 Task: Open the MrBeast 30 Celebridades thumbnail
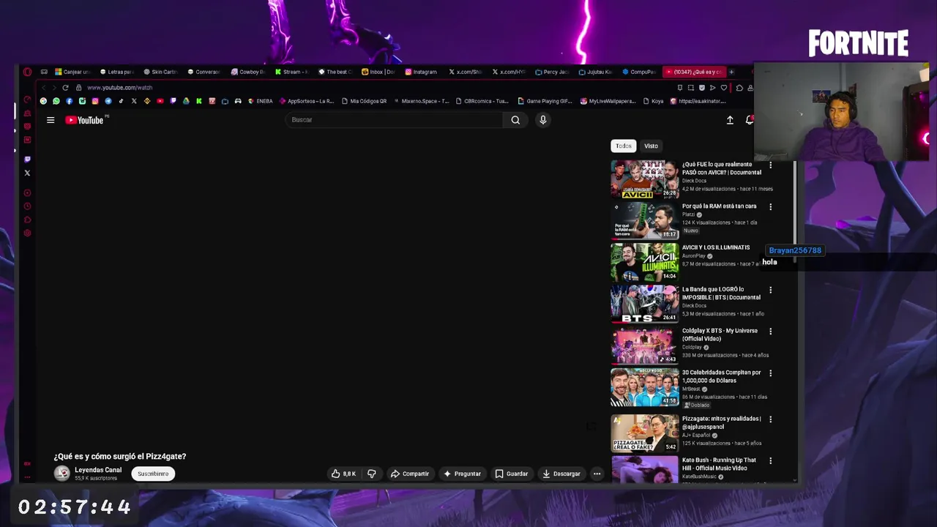[x=645, y=387]
